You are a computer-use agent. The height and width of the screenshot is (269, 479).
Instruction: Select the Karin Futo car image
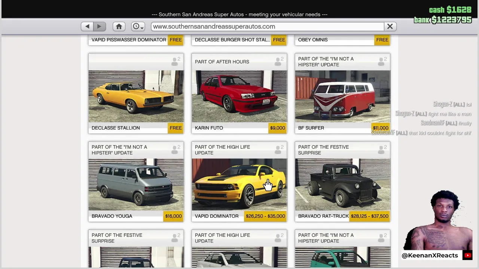239,96
